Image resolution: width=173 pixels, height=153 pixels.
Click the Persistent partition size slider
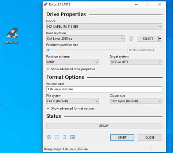pyautogui.click(x=85, y=50)
